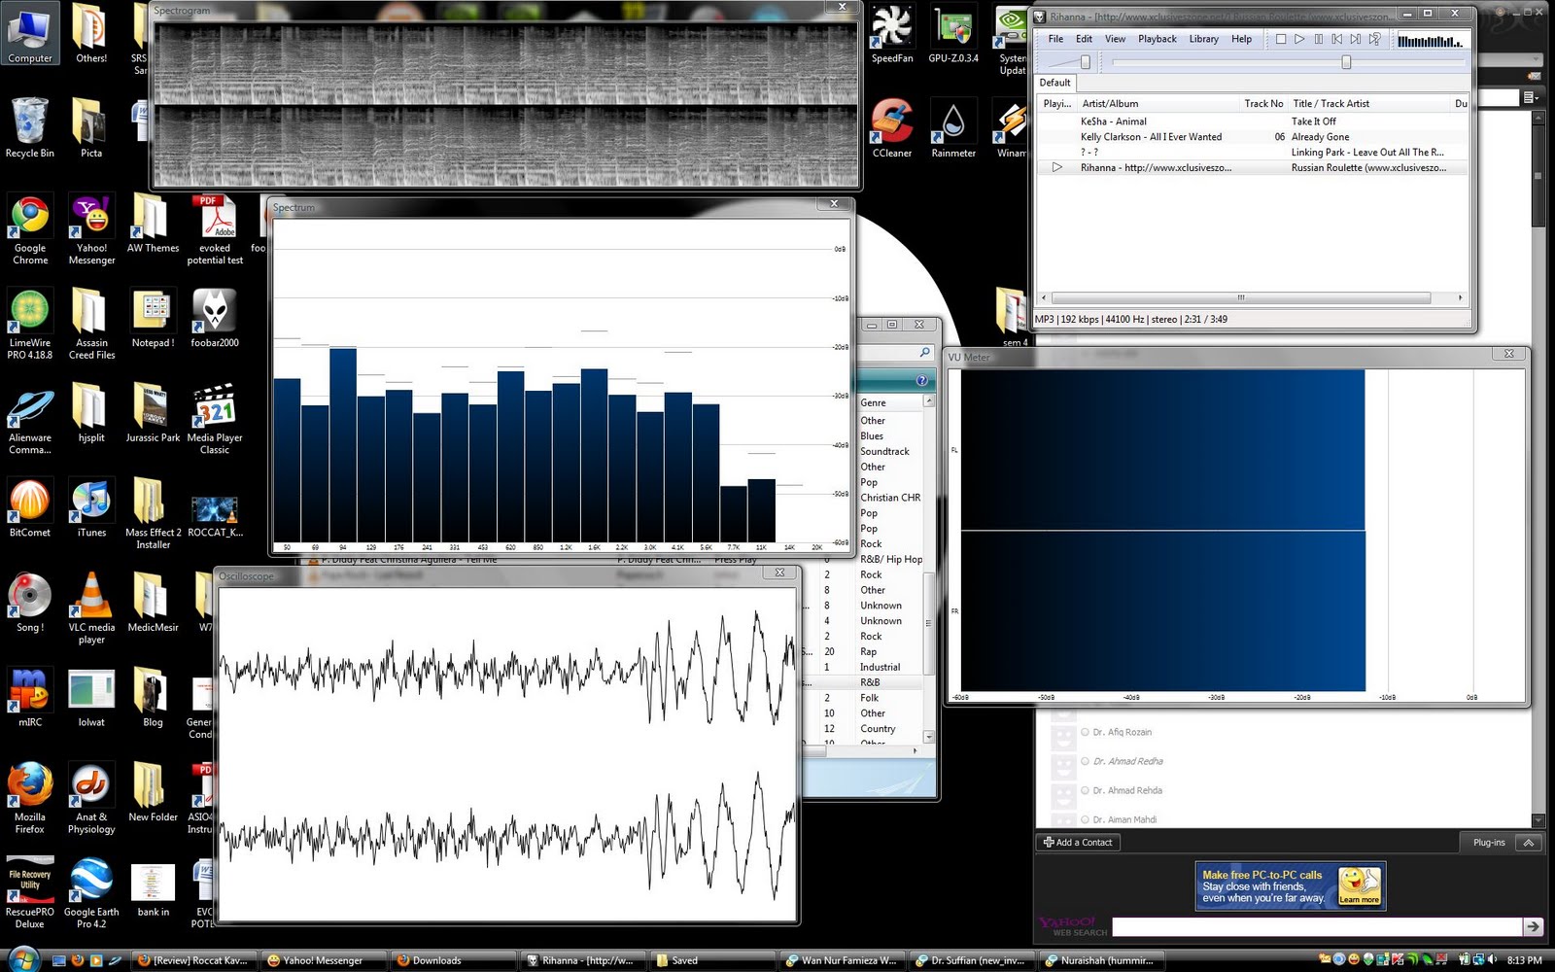Open RescuePRO Deluxe desktop shortcut

pyautogui.click(x=30, y=893)
